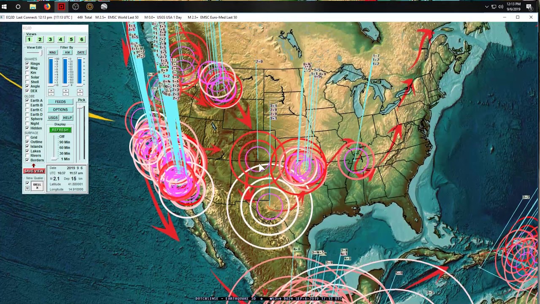
Task: Toggle the Borders surface checkbox
Action: [27, 160]
